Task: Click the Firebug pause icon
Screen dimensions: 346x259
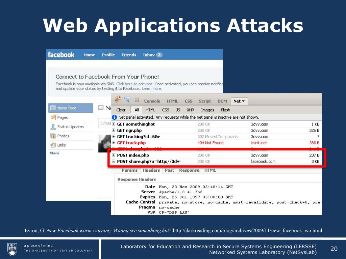Action: click(137, 100)
